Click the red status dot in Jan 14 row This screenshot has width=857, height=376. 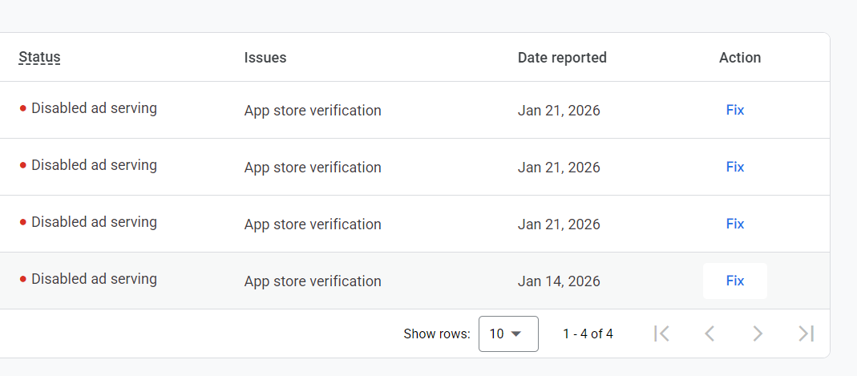coord(23,280)
